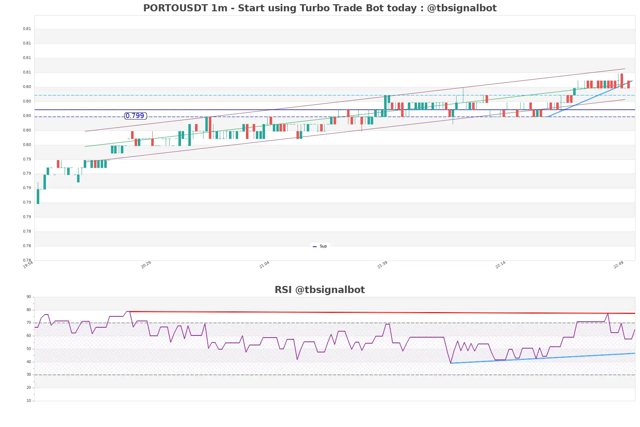The height and width of the screenshot is (427, 640).
Task: Click the RSI 80 axis label
Action: tap(29, 310)
